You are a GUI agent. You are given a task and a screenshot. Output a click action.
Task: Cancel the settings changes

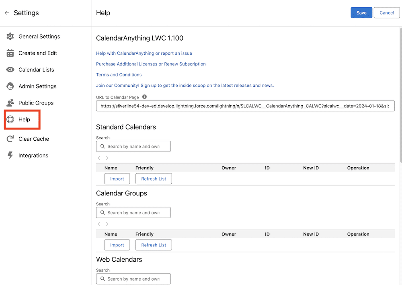pos(386,13)
